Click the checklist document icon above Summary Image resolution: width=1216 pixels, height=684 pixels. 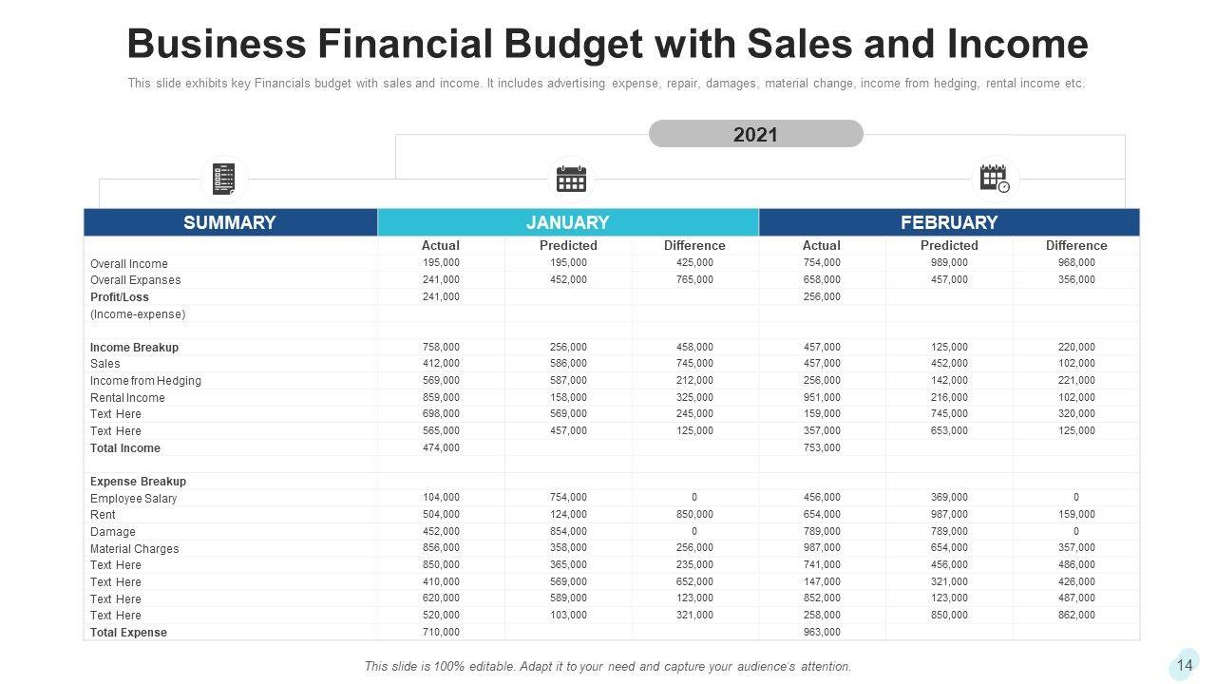pyautogui.click(x=224, y=179)
